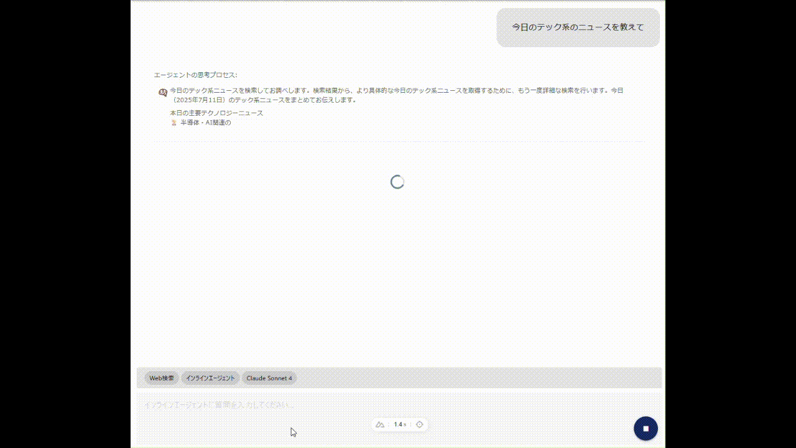The image size is (796, 448).
Task: Click the 1.4 s timer readout
Action: 399,424
